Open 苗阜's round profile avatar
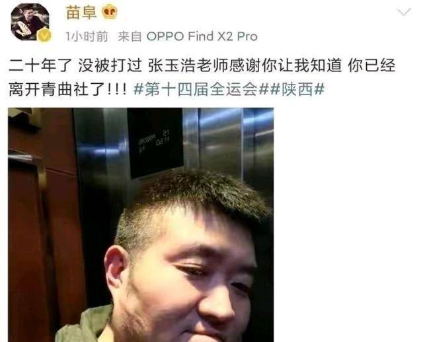 tap(30, 22)
